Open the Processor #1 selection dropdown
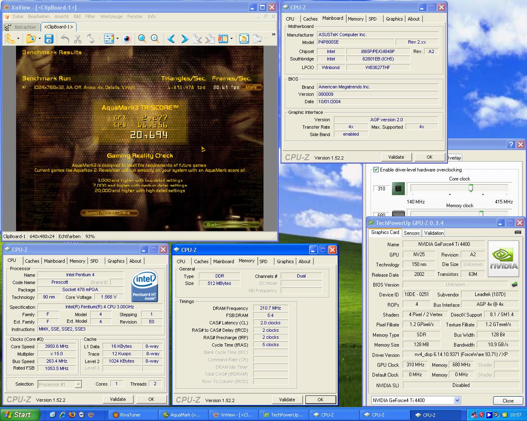The image size is (527, 421). [78, 384]
